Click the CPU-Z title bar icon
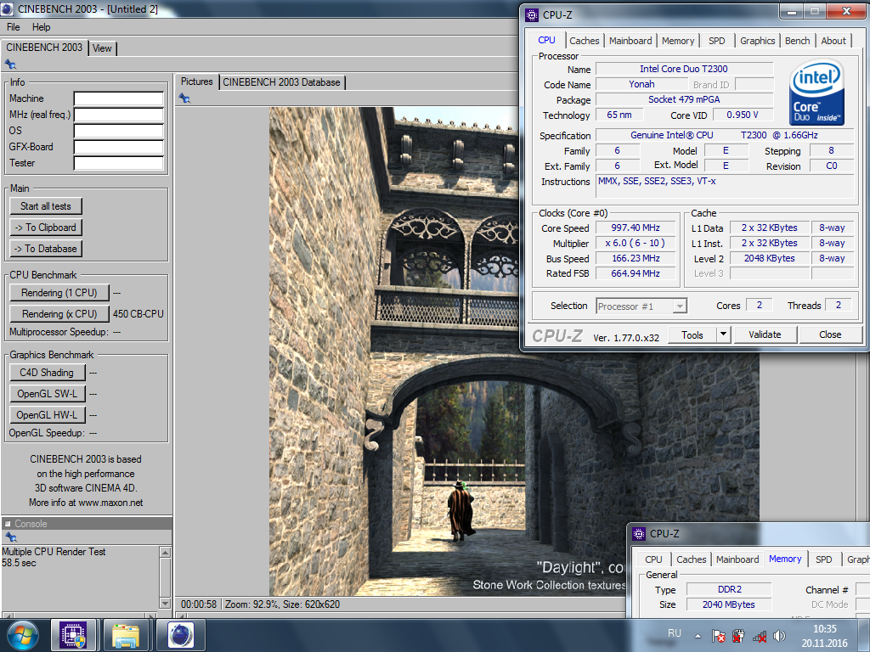 tap(532, 15)
